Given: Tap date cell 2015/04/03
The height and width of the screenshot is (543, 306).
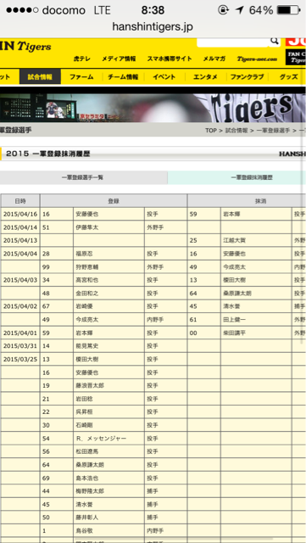Looking at the screenshot, I should [x=20, y=280].
